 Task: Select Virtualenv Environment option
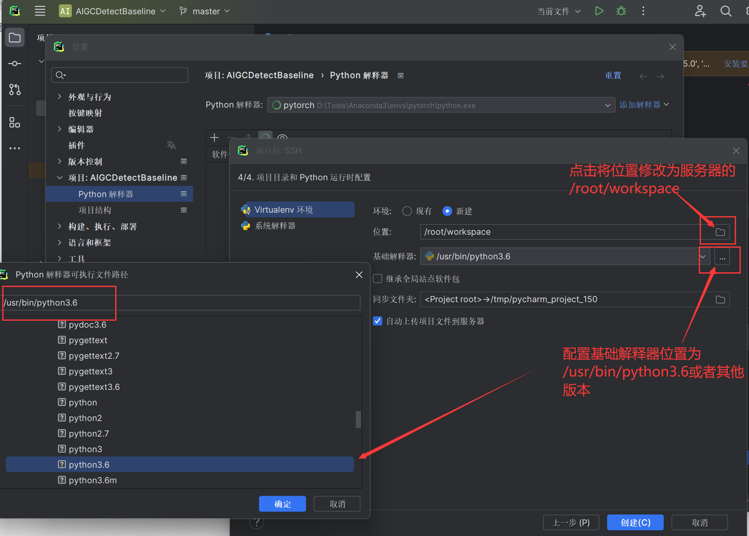point(297,209)
